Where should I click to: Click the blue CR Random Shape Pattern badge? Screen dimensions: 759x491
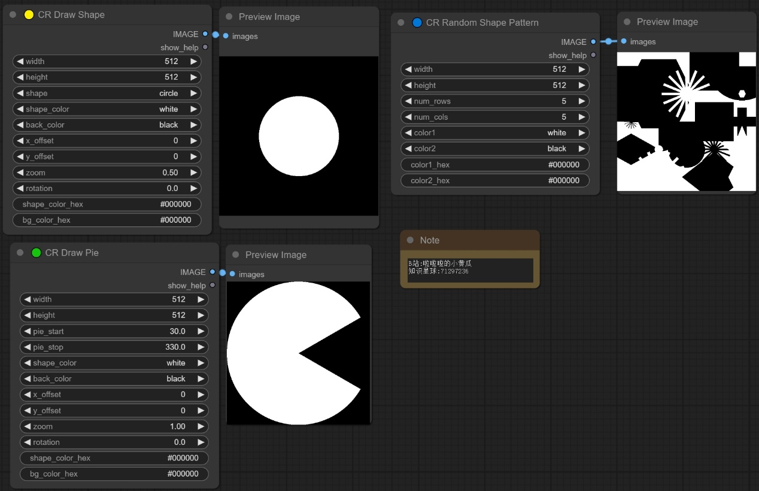point(417,23)
